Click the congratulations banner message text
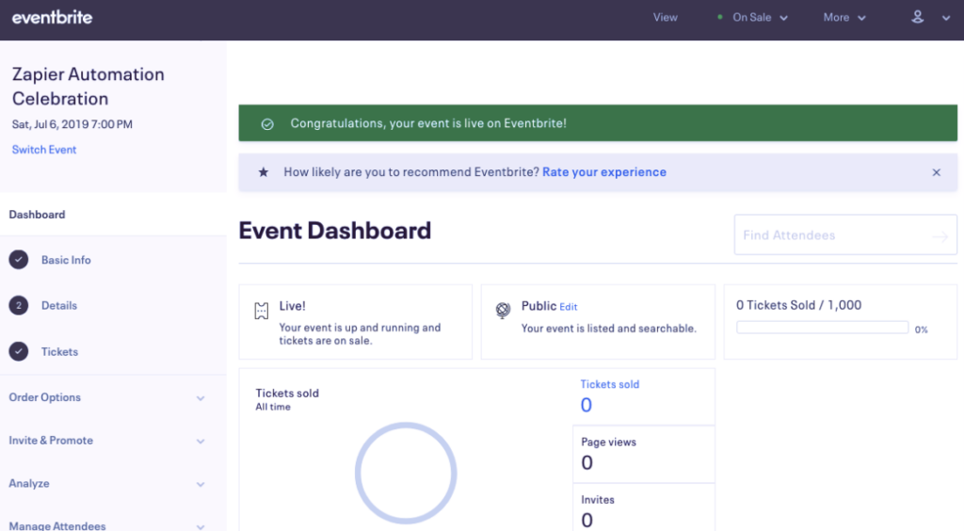The height and width of the screenshot is (531, 964). [x=428, y=123]
